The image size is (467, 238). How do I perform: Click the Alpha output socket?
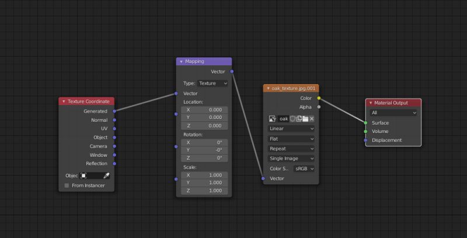(319, 107)
